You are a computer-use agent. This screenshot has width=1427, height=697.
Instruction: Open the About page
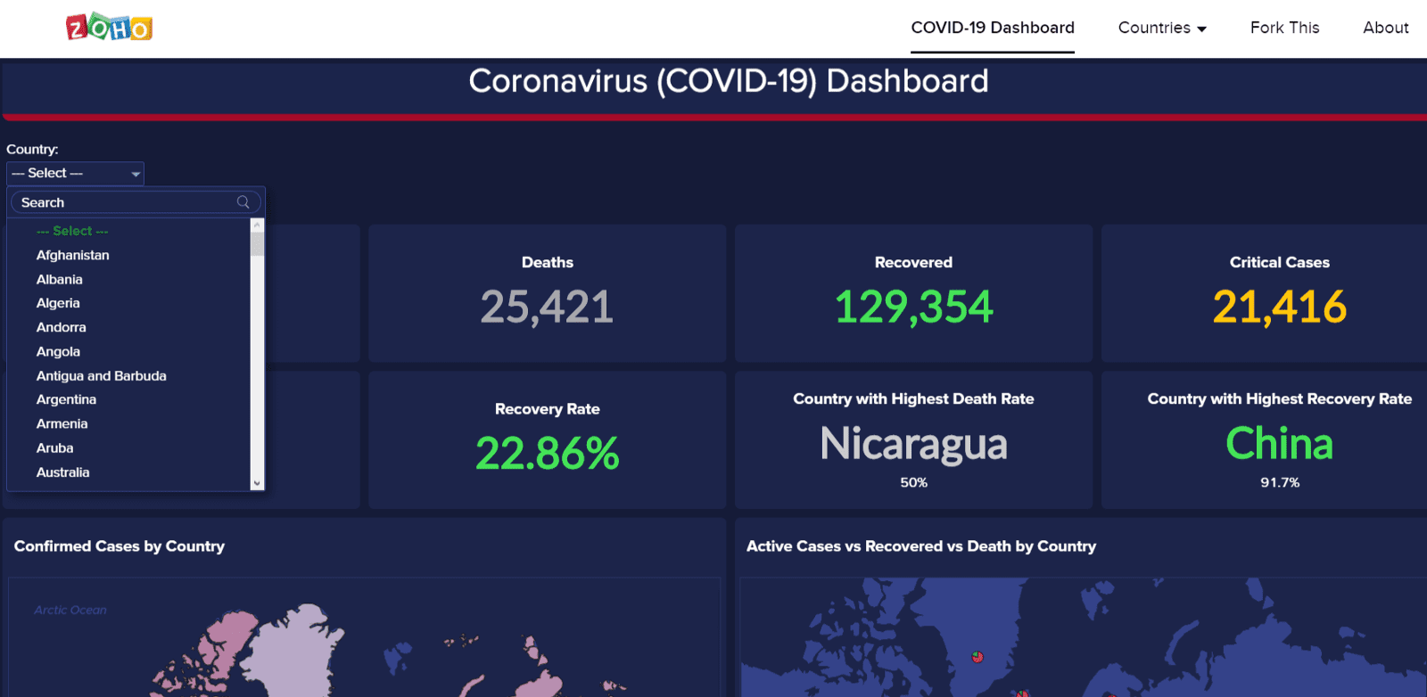pos(1385,28)
